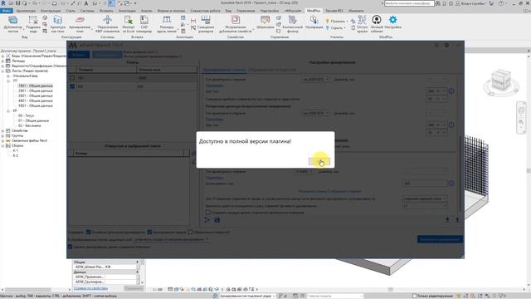Viewport: 531px width, 299px height.
Task: Select Пересечения MEP элементов tool
Action: (107, 24)
